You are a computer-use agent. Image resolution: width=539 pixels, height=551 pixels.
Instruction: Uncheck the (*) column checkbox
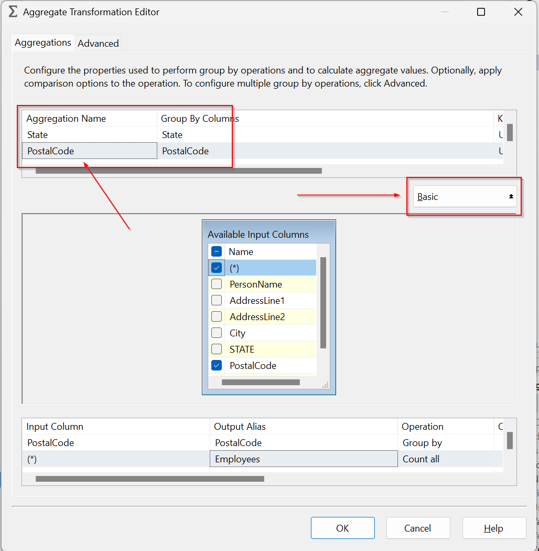[217, 268]
